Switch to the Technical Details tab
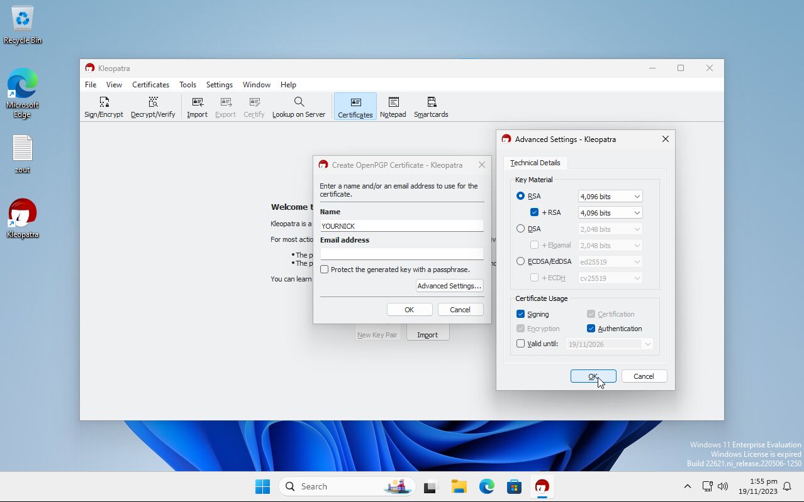This screenshot has height=502, width=804. 535,163
